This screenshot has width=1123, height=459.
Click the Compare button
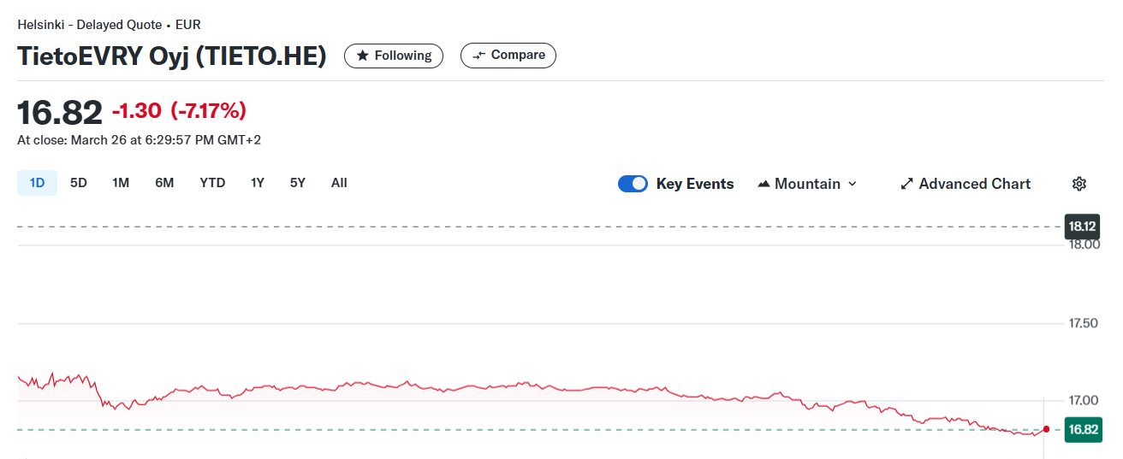pos(508,56)
